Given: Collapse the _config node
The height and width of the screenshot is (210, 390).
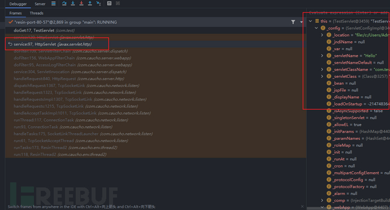Looking at the screenshot, I should pyautogui.click(x=317, y=28).
